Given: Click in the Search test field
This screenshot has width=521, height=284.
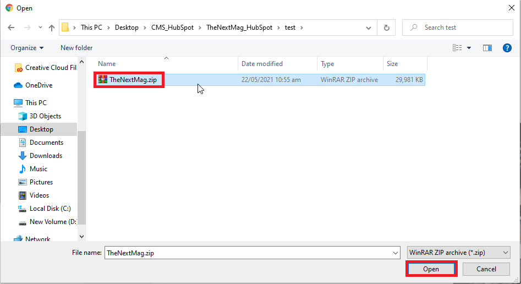Looking at the screenshot, I should (462, 28).
